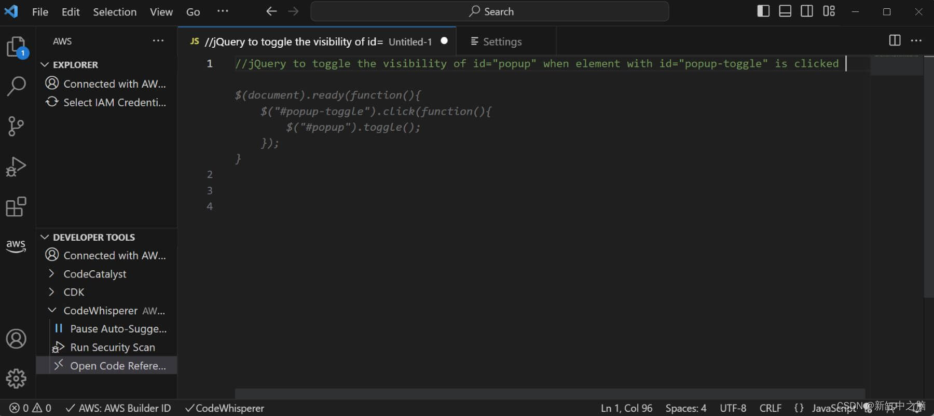Viewport: 934px width, 416px height.
Task: Click the command center Search box
Action: tap(490, 11)
